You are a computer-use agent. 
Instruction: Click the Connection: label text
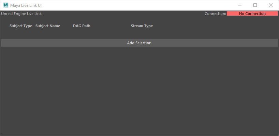point(215,14)
